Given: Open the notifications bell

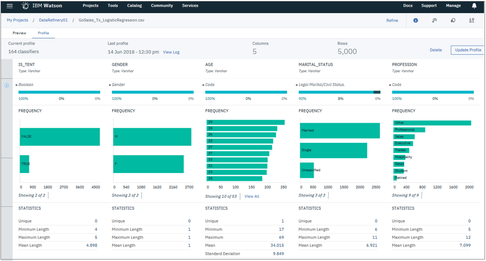Looking at the screenshot, I should pyautogui.click(x=474, y=5).
